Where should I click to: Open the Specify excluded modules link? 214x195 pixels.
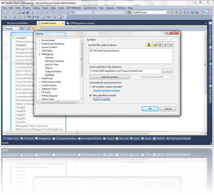pos(106,90)
